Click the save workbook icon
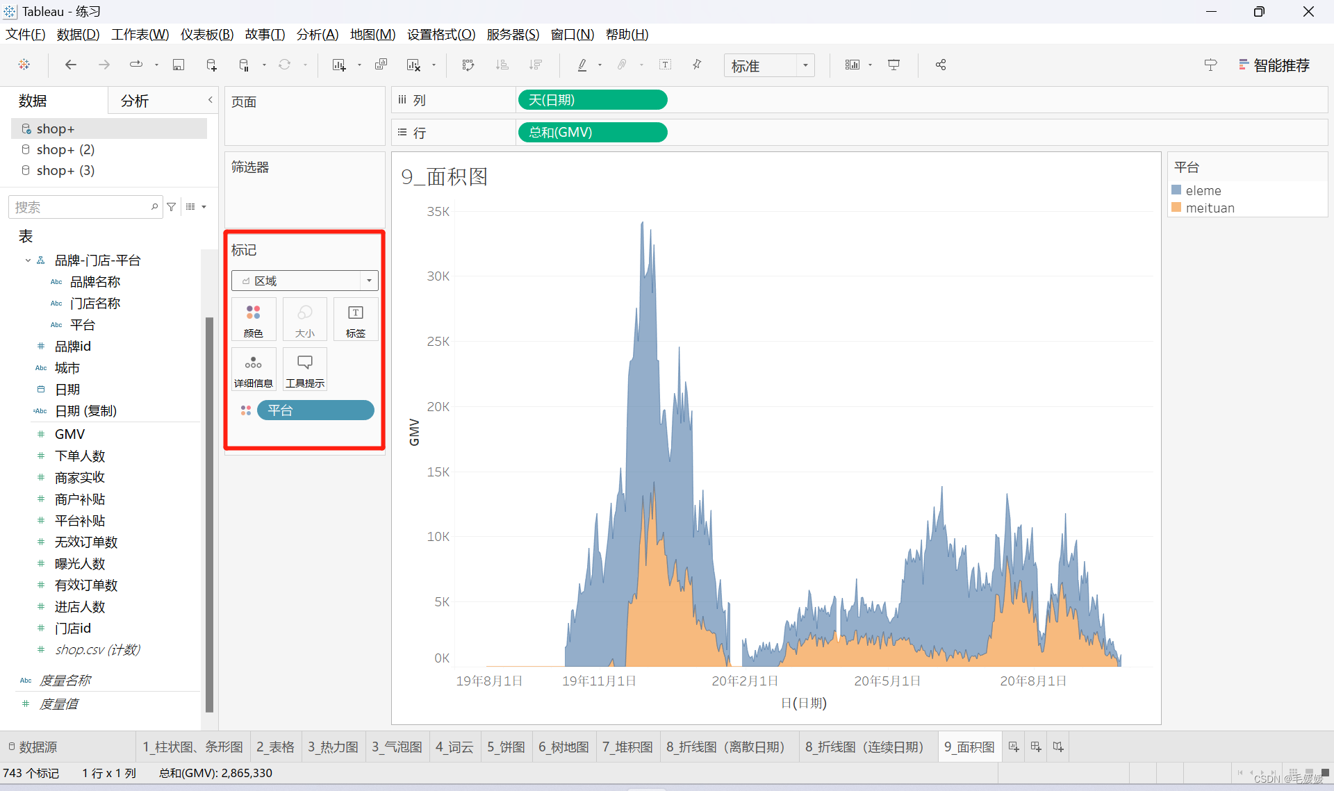Screen dimensions: 1334x791 click(179, 65)
